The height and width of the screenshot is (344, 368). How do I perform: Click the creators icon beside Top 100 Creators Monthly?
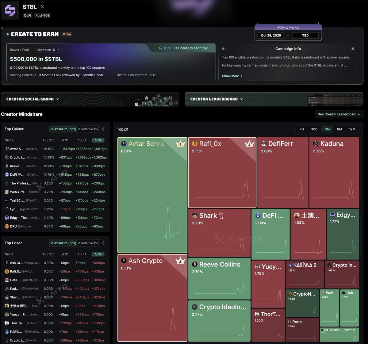[x=160, y=48]
